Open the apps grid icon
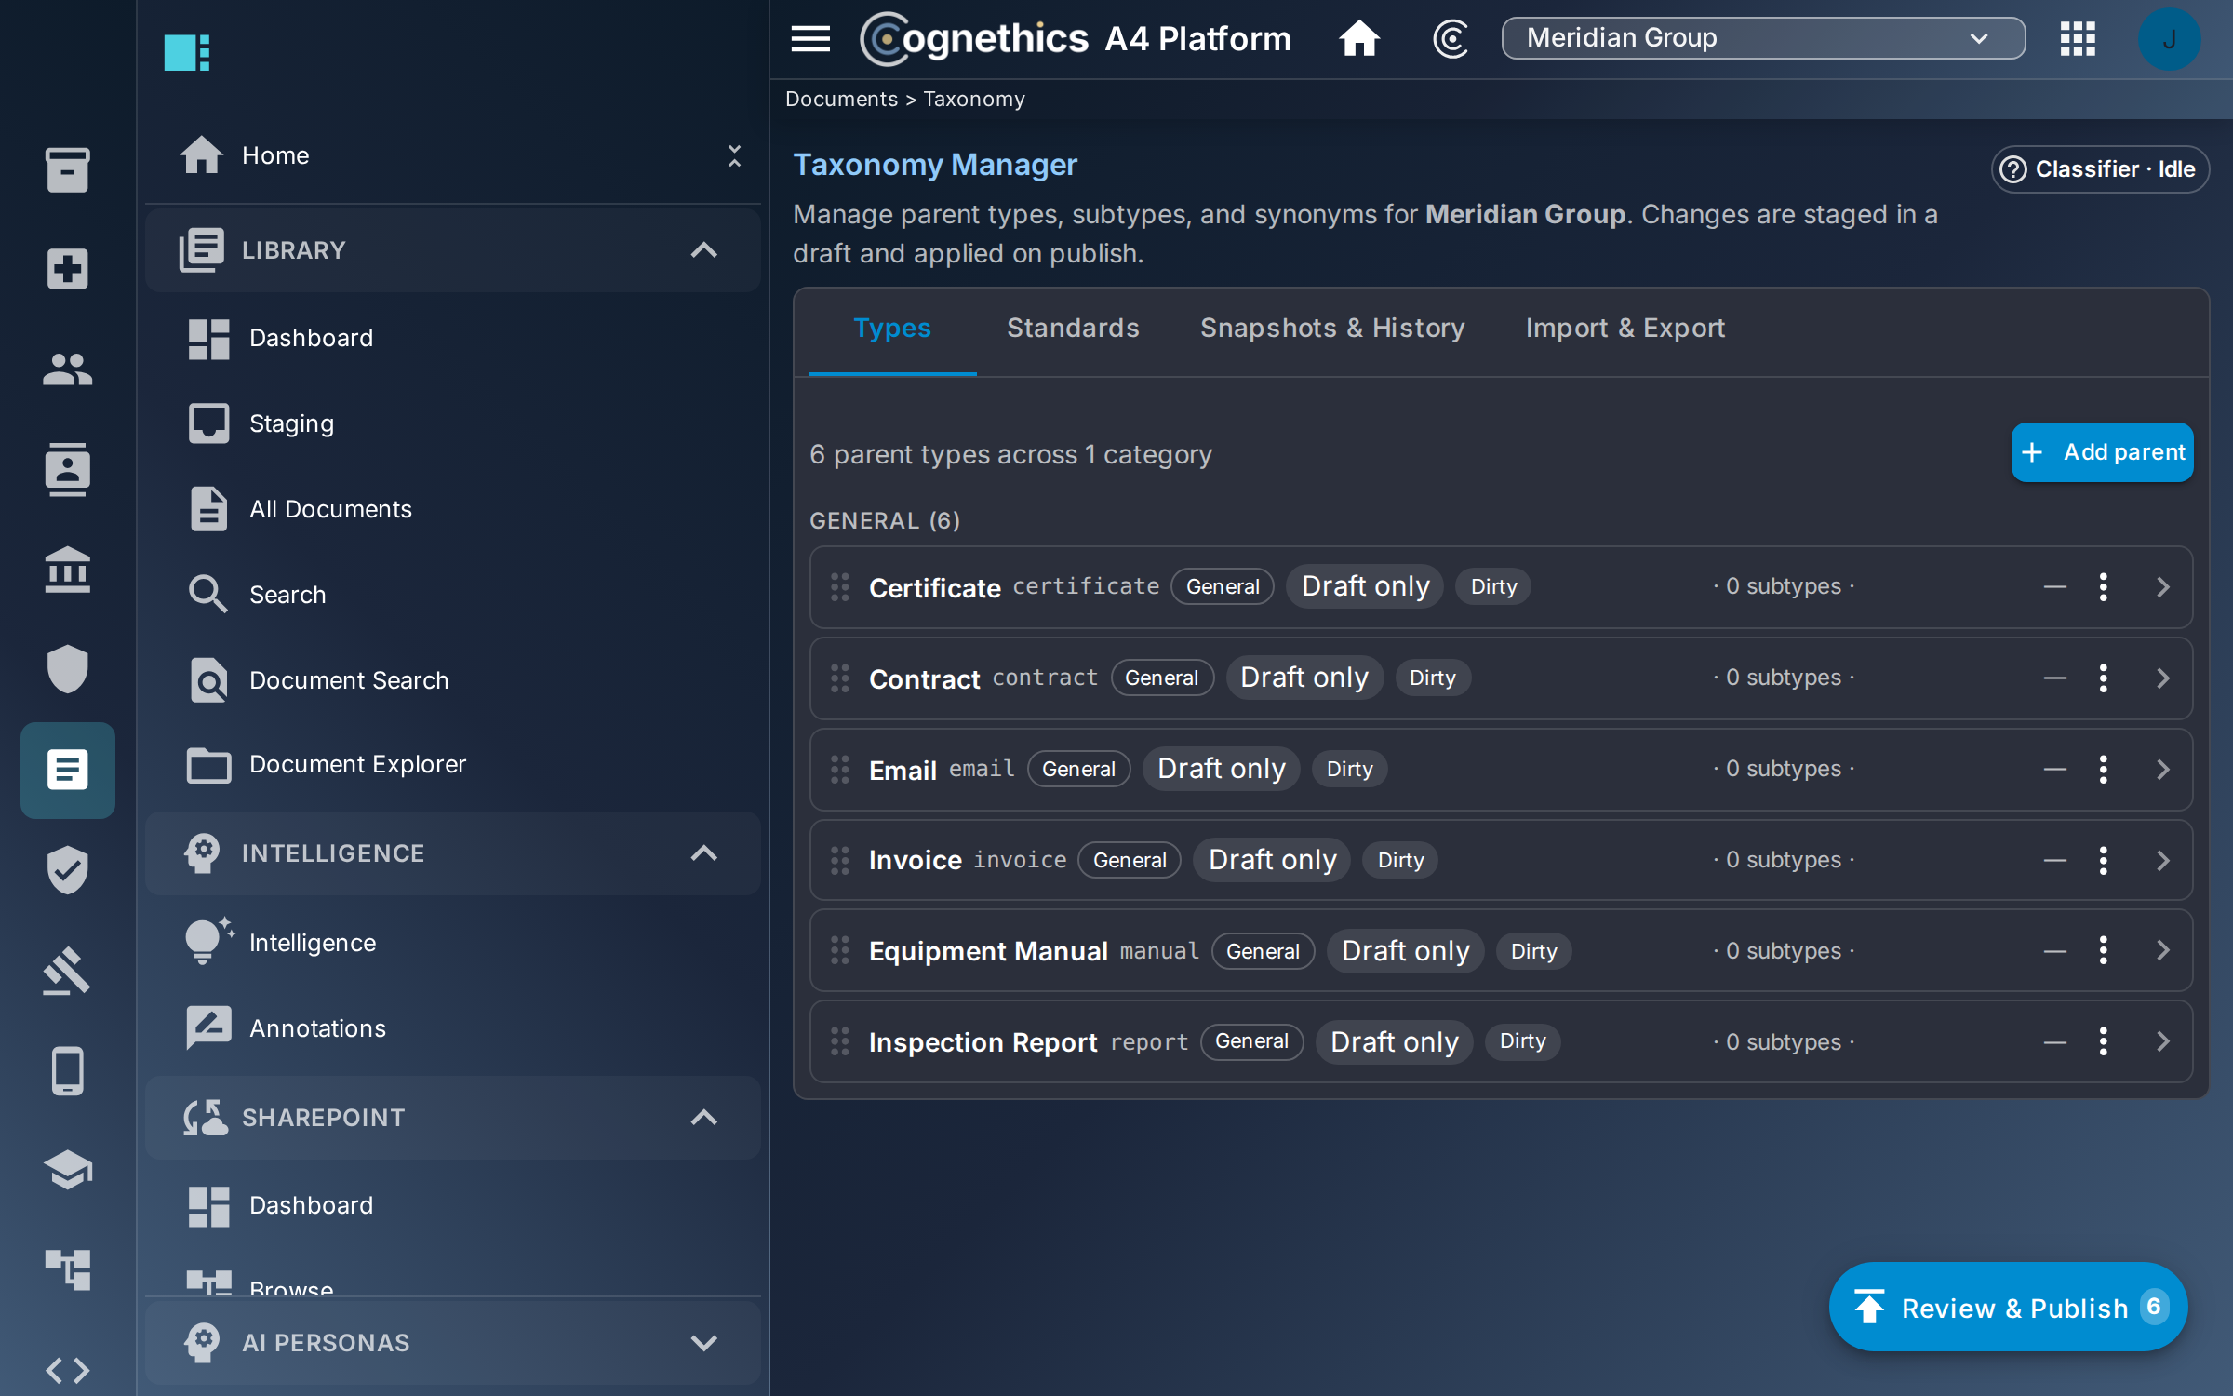The height and width of the screenshot is (1396, 2233). 2078,39
